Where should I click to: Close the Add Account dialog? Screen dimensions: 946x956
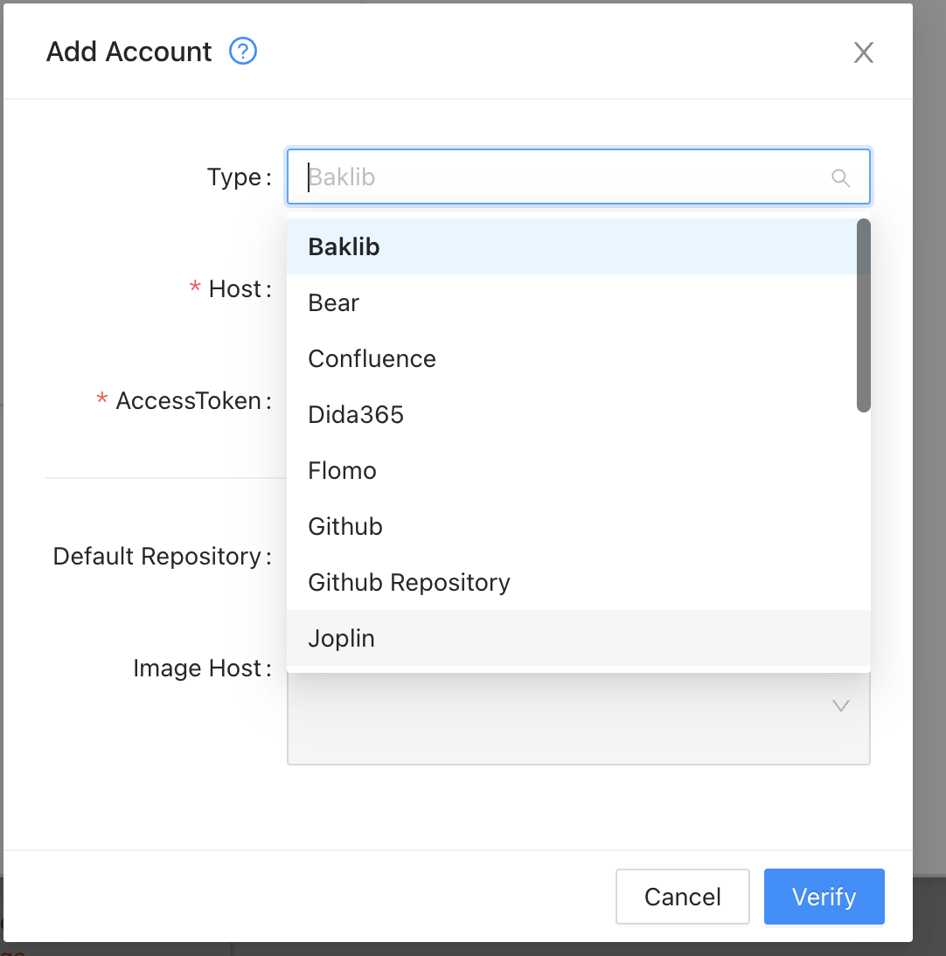click(x=863, y=52)
